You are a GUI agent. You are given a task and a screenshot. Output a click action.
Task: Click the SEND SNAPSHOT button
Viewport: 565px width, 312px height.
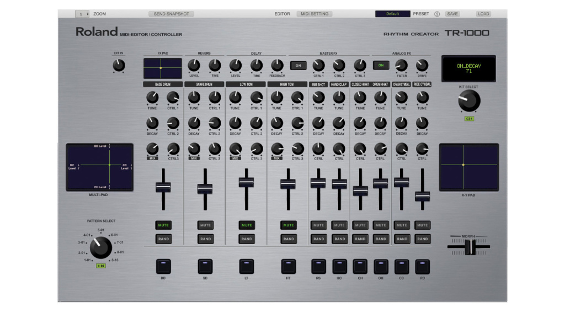point(171,14)
